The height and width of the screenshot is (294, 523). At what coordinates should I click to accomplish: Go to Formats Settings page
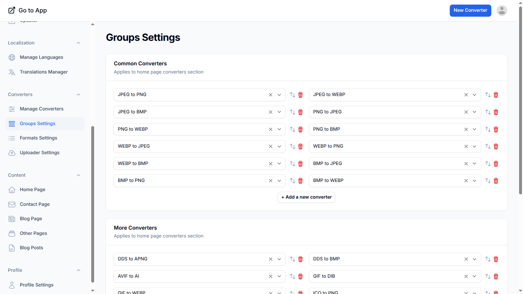(x=38, y=138)
